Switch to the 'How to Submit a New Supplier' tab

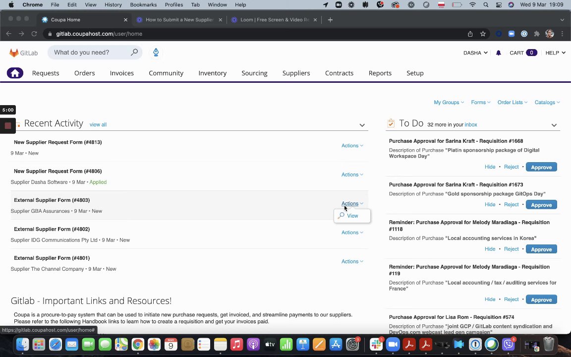point(179,20)
